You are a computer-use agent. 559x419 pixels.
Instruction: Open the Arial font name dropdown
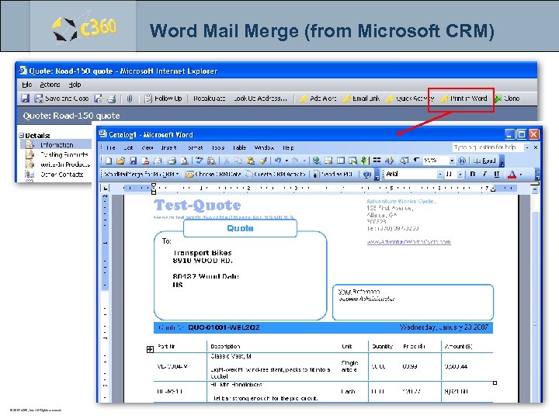[440, 175]
